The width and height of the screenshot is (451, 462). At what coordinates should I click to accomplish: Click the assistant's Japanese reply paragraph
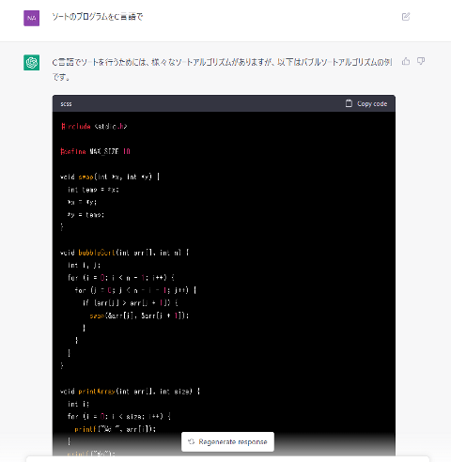click(x=222, y=69)
